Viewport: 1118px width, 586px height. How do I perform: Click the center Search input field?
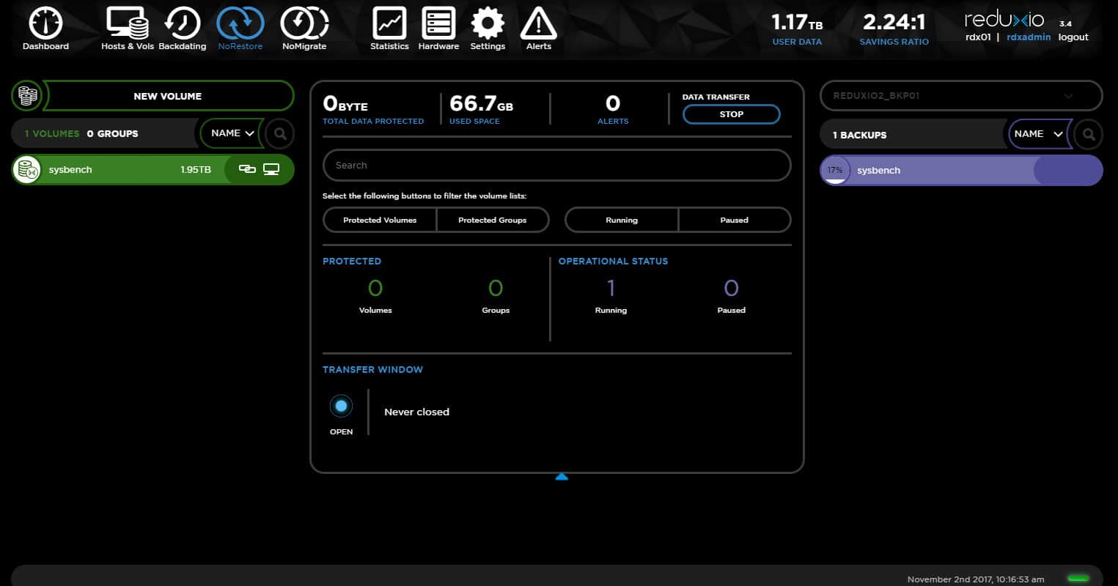click(557, 166)
